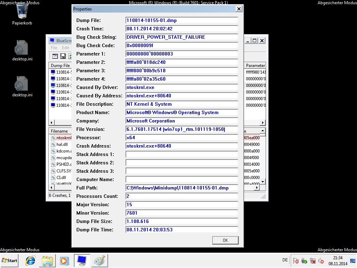Select the File Description field

coord(182,104)
